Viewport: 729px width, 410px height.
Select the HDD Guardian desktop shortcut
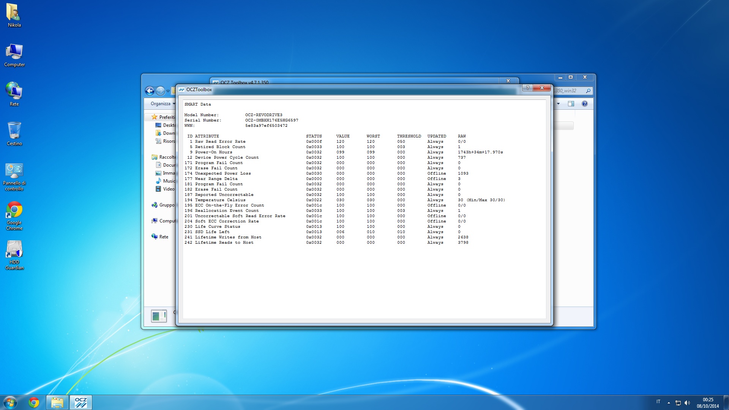click(x=14, y=255)
